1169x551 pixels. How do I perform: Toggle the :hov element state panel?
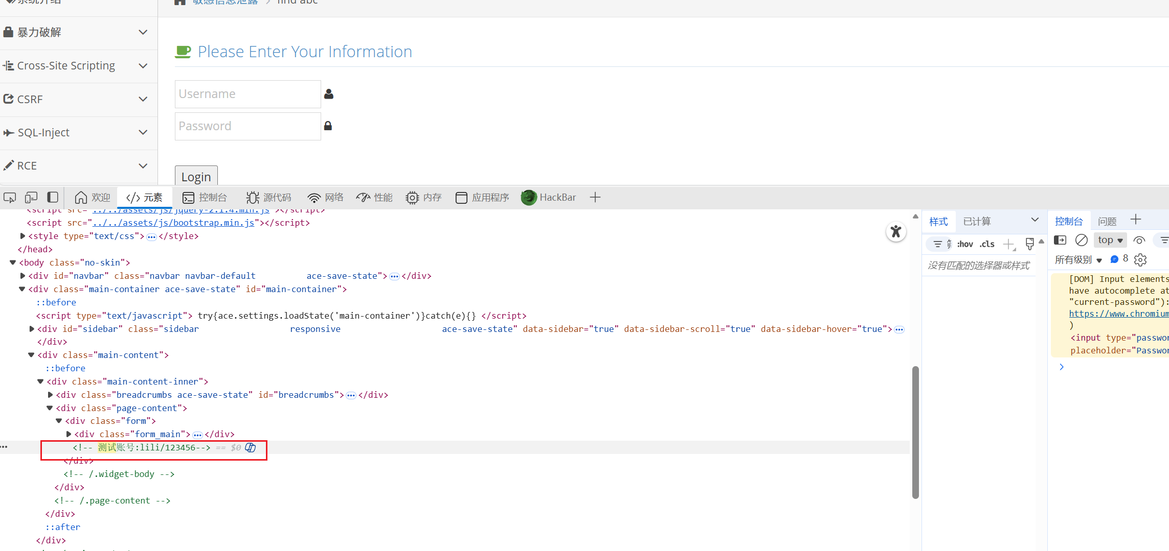[x=964, y=244]
